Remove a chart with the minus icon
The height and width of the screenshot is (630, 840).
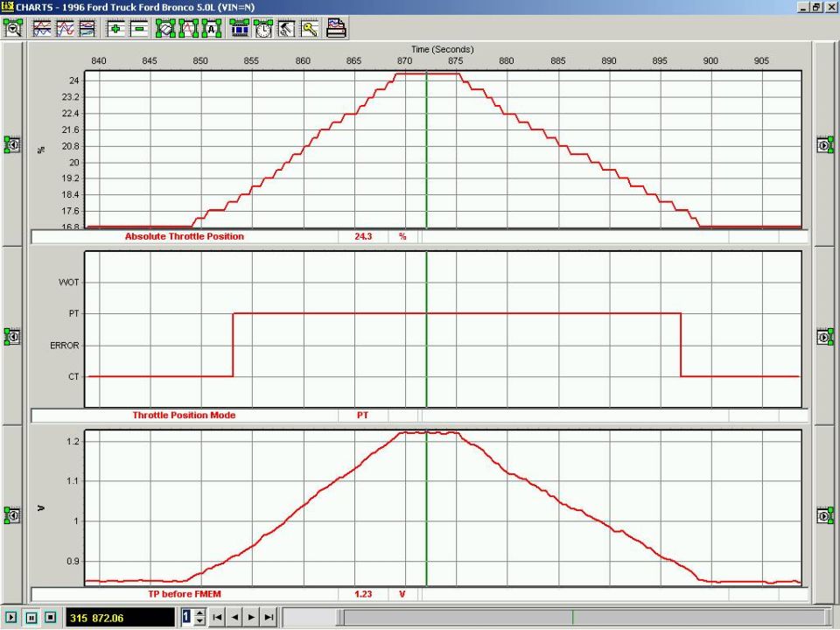[x=139, y=28]
